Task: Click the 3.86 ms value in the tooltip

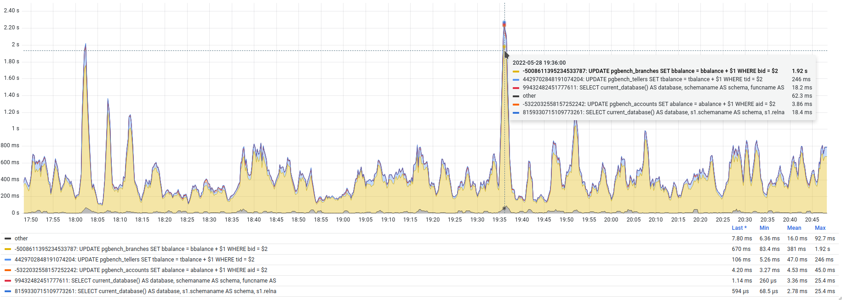Action: point(802,104)
